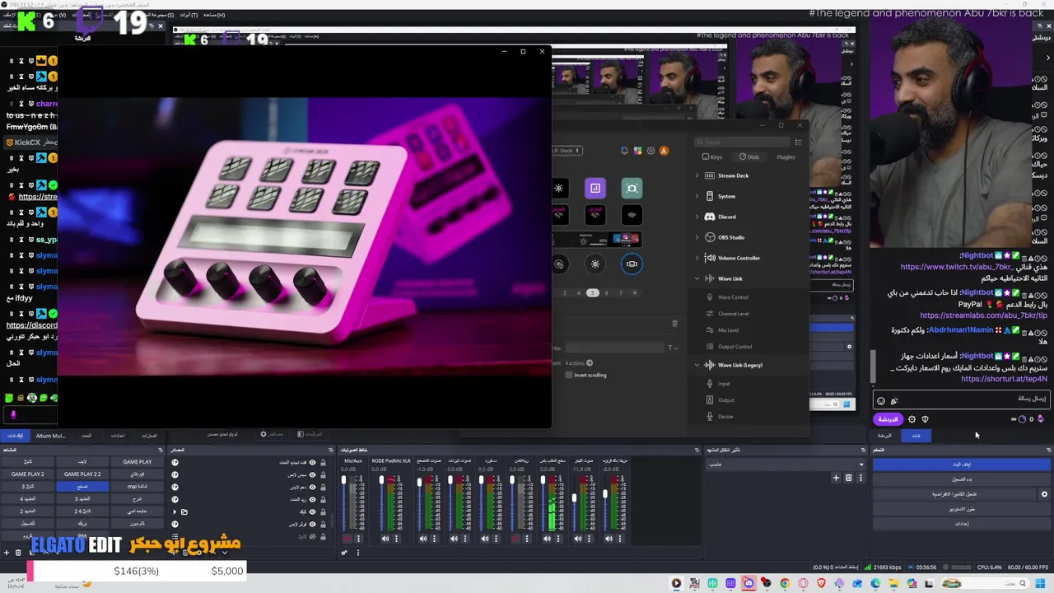Add a new scene with plus icon
The image size is (1054, 593).
(x=7, y=553)
